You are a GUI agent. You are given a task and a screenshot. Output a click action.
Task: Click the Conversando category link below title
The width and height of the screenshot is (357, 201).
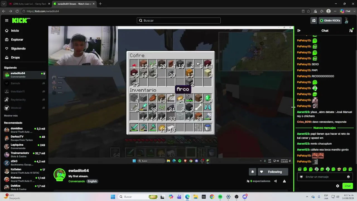click(77, 181)
